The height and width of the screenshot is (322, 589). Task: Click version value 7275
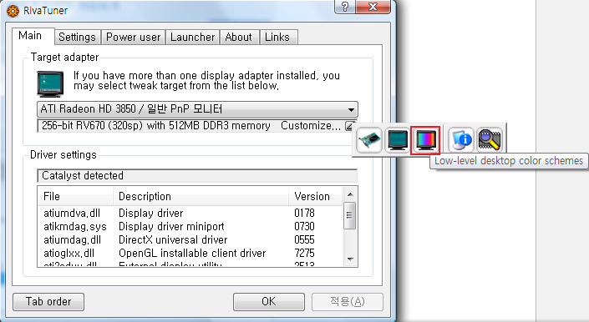pos(304,253)
